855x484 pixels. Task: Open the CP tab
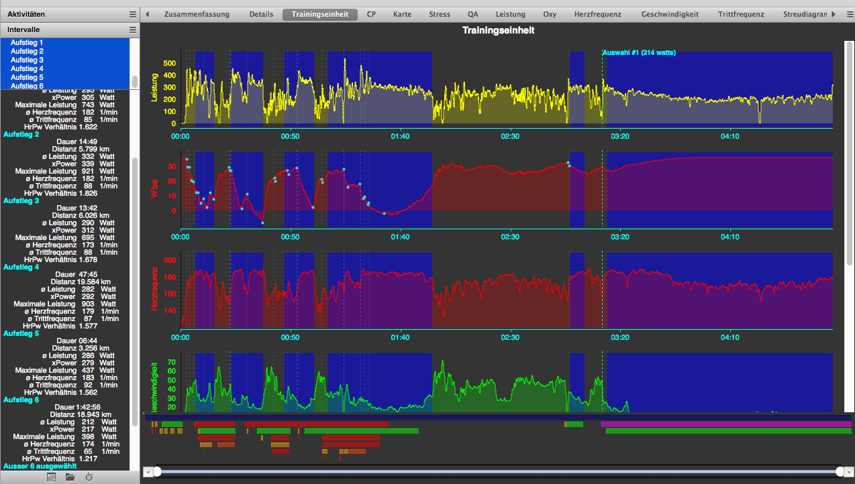[x=371, y=14]
